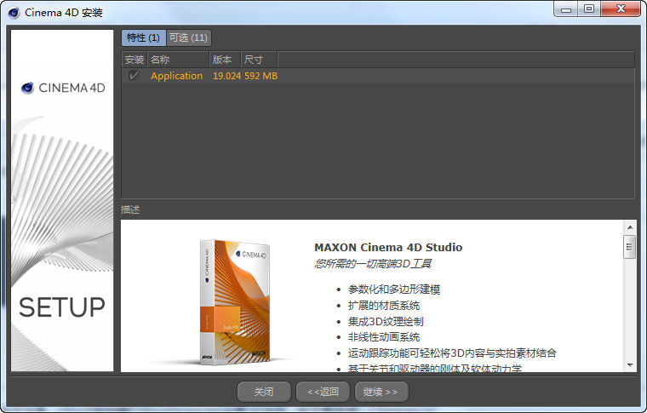Click the Cinema 4D title bar icon
This screenshot has width=647, height=413.
click(14, 12)
